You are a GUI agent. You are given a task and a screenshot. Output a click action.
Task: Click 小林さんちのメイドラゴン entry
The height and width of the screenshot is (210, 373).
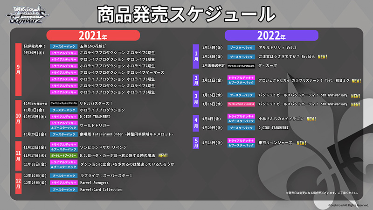click(281, 119)
